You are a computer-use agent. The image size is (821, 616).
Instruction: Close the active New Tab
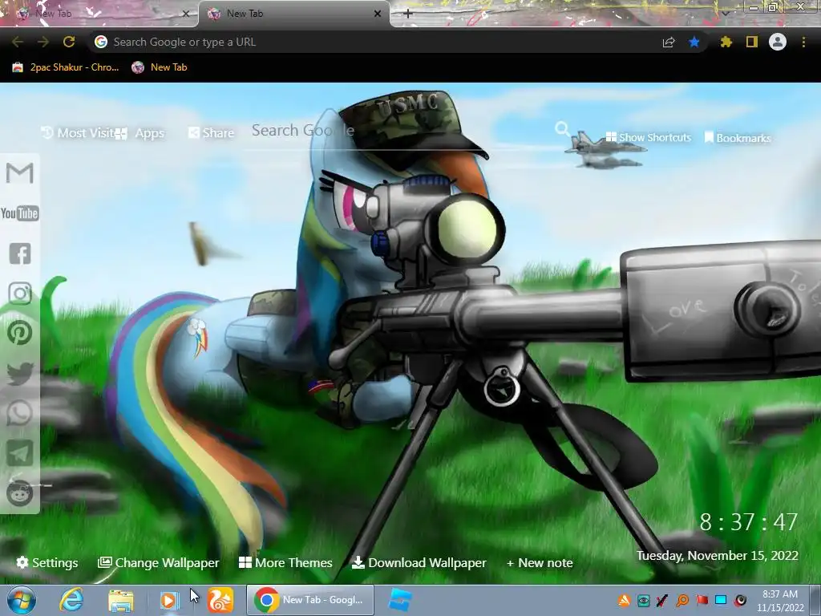[x=378, y=14]
